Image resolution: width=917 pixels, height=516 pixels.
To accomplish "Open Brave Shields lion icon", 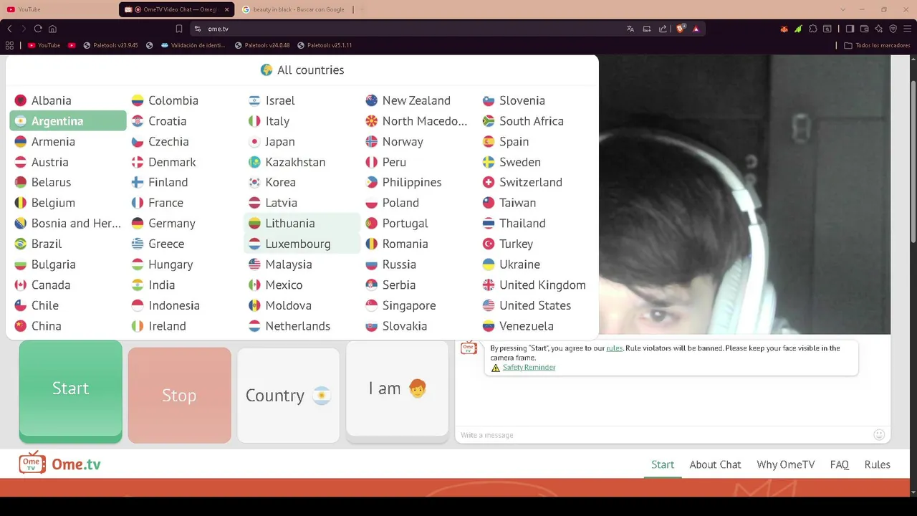I will click(x=681, y=29).
